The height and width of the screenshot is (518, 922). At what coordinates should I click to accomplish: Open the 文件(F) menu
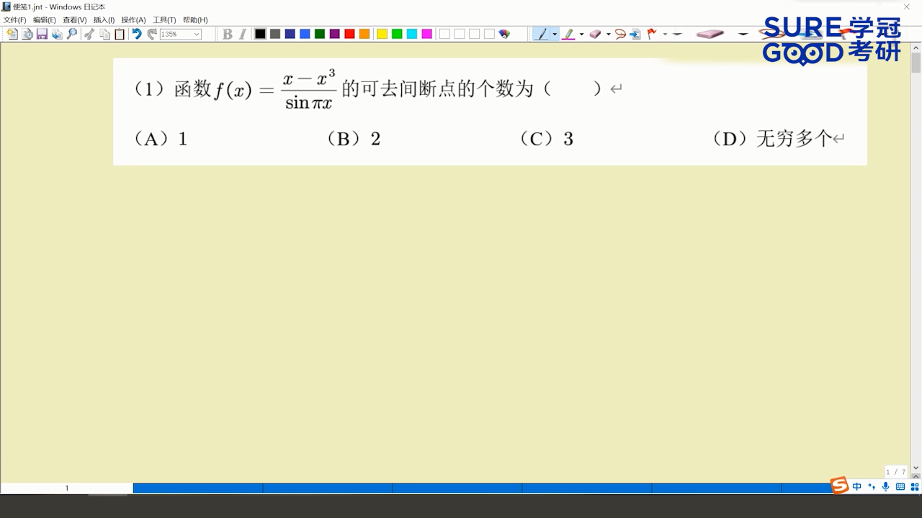(14, 20)
